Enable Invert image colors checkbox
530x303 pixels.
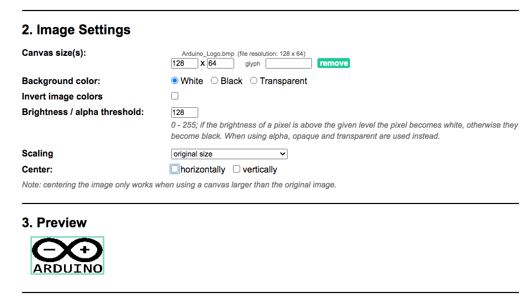click(175, 96)
